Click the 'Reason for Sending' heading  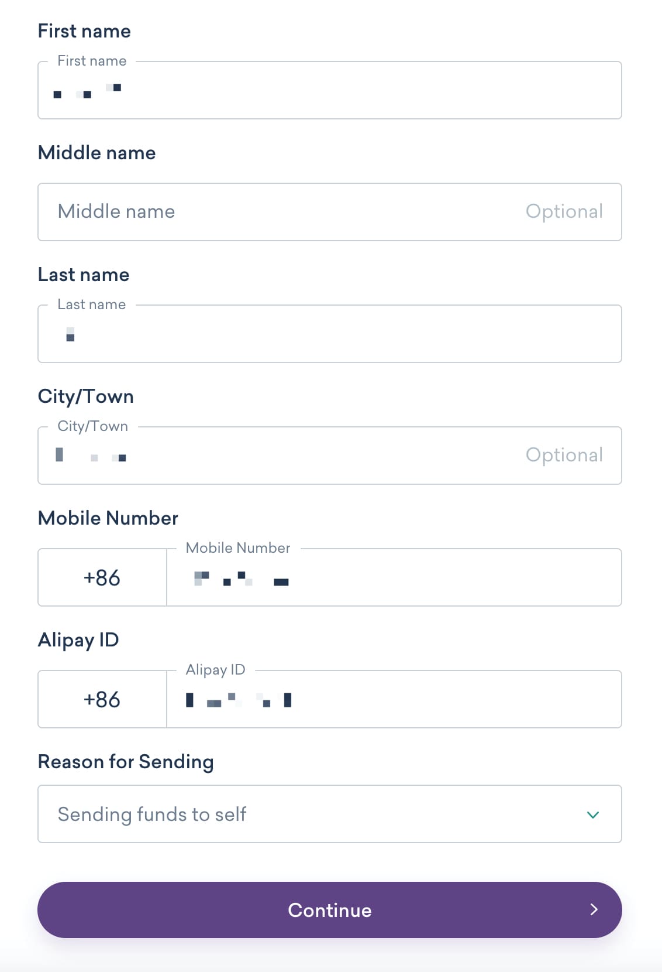coord(126,762)
